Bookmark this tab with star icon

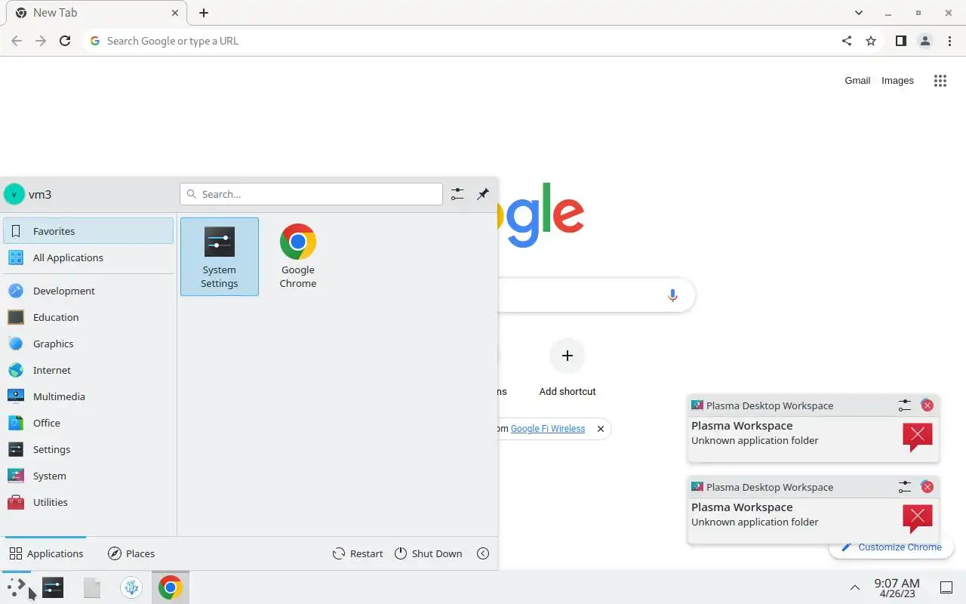click(871, 41)
